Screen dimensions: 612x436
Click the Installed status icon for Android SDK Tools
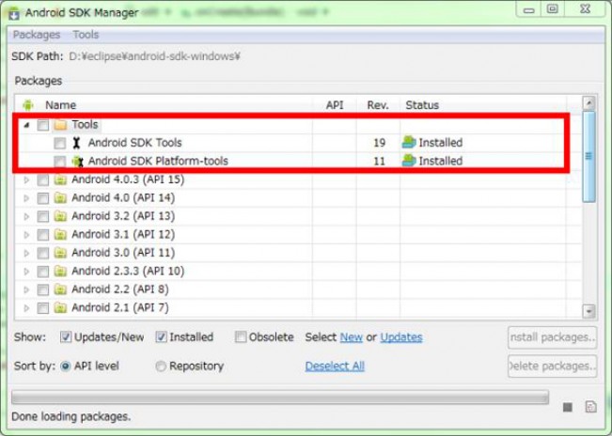click(x=409, y=143)
